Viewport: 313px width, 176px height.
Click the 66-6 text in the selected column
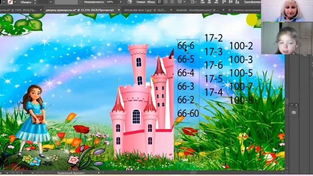186,45
